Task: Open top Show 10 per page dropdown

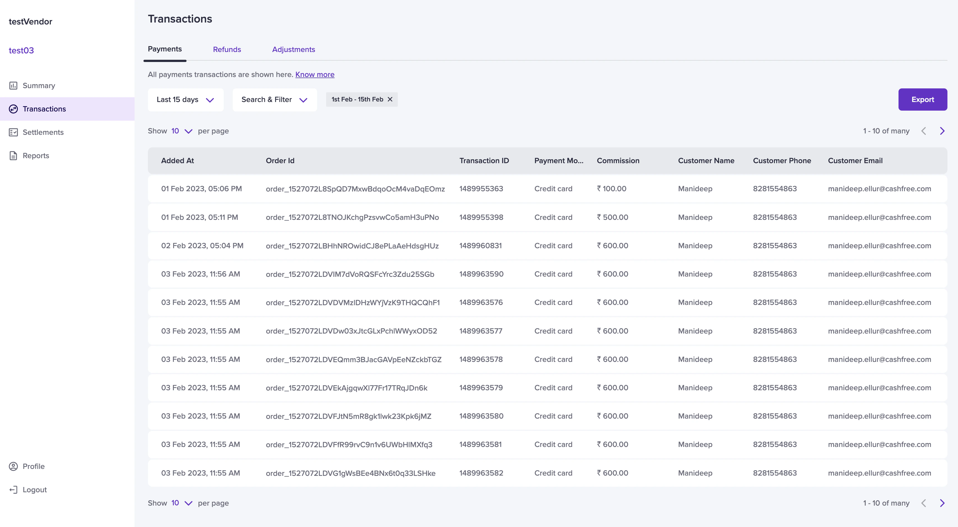Action: pyautogui.click(x=182, y=131)
